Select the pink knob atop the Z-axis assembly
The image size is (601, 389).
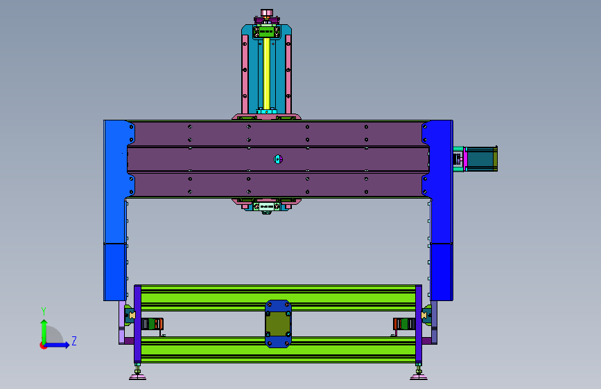pyautogui.click(x=267, y=12)
